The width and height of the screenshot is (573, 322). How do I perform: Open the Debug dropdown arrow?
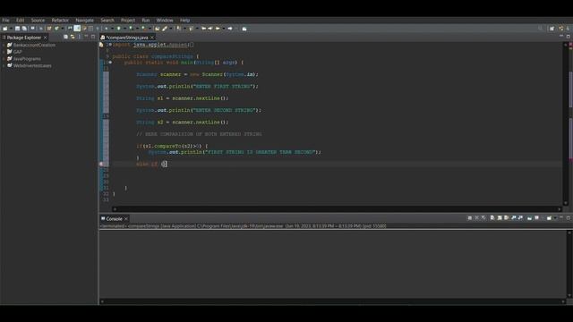(112, 29)
